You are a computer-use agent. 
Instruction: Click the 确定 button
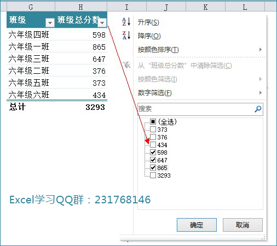point(197,225)
